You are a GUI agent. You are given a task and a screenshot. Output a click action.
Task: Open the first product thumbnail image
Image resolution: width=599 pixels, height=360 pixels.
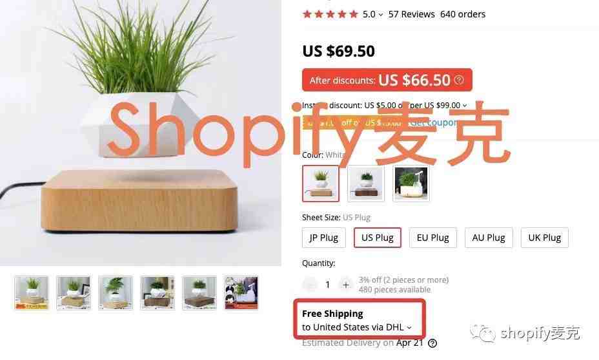32,293
